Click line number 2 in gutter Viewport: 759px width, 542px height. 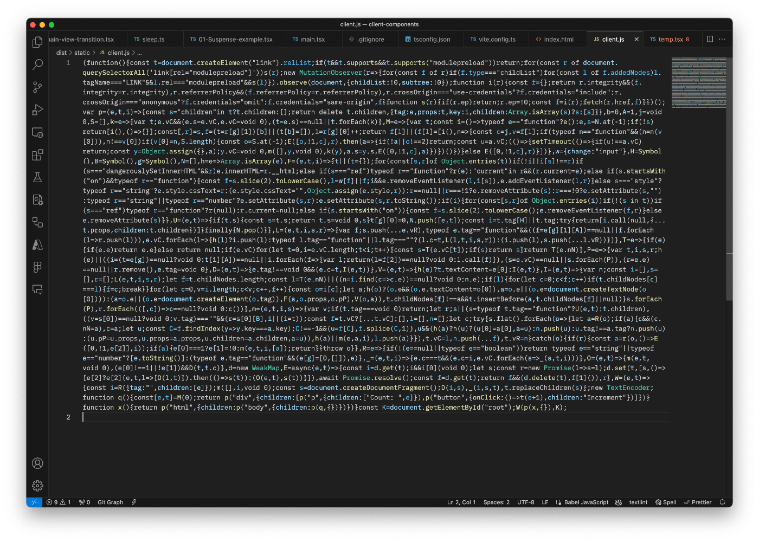68,417
